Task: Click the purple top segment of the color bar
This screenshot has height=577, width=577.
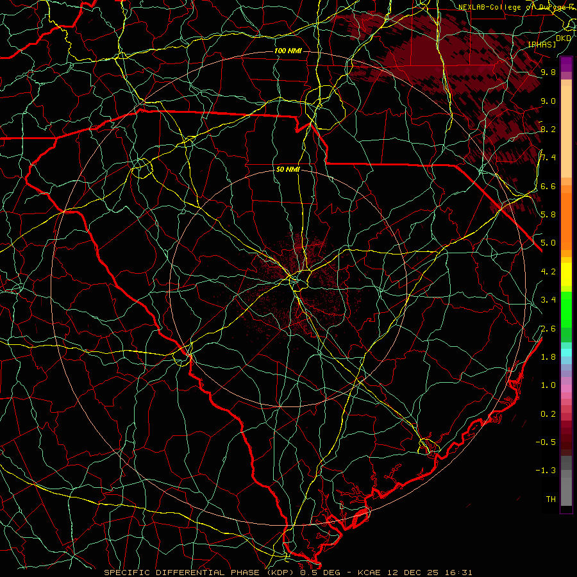Action: pos(566,64)
